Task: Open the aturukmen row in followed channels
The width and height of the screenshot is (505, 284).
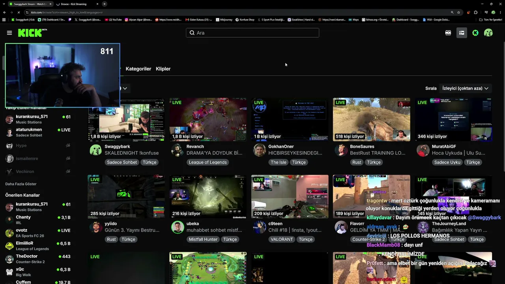Action: coord(38,132)
